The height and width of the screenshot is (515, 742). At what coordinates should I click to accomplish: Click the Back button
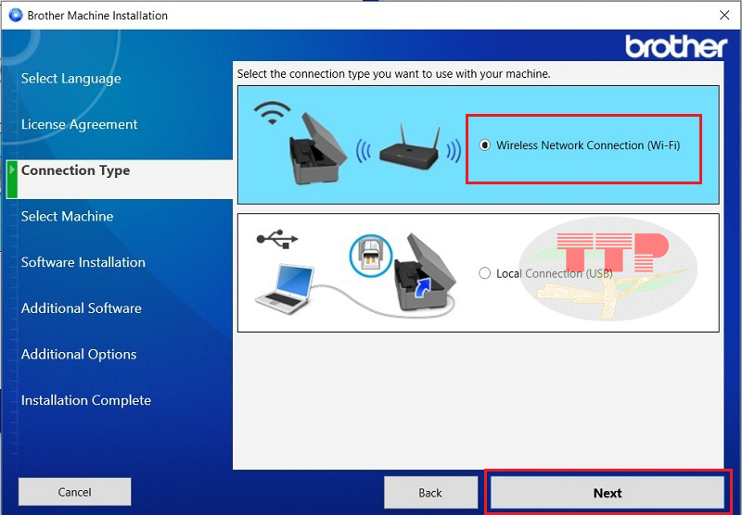tap(430, 493)
